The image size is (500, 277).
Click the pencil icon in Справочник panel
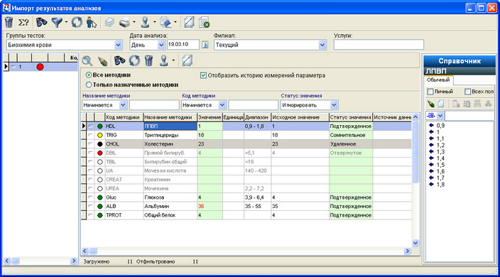[x=431, y=104]
